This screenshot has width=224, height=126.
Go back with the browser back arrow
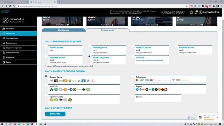click(2, 6)
